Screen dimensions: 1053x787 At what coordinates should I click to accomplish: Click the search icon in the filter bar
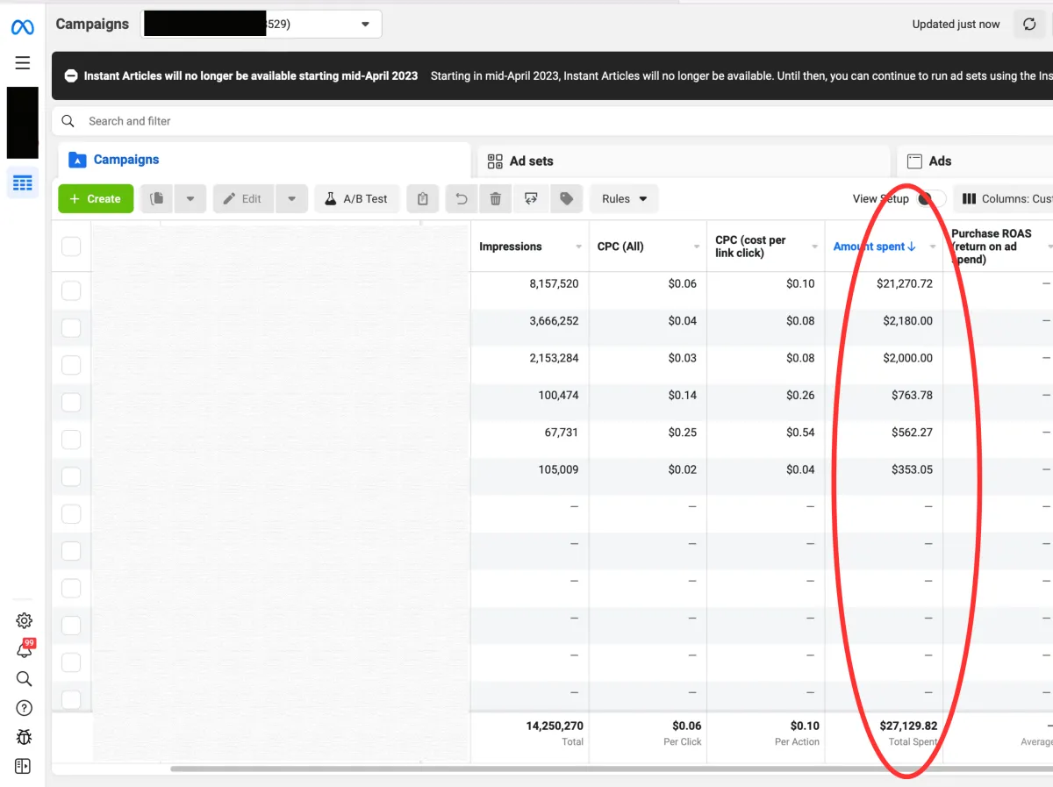[x=68, y=121]
